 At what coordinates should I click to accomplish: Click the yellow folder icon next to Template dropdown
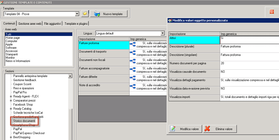pos(85,14)
